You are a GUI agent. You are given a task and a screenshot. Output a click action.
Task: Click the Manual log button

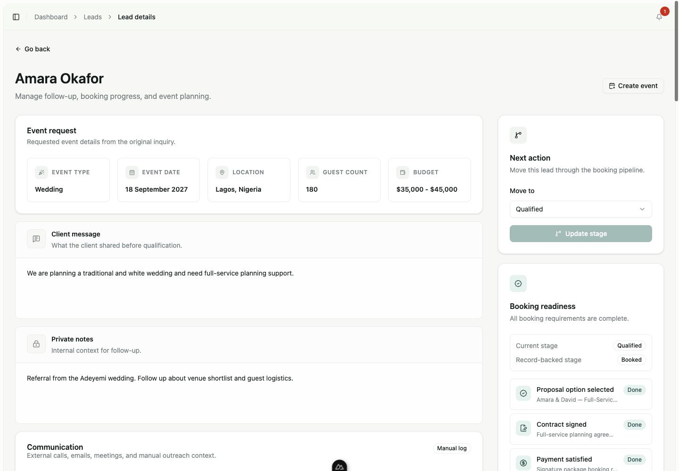coord(452,448)
